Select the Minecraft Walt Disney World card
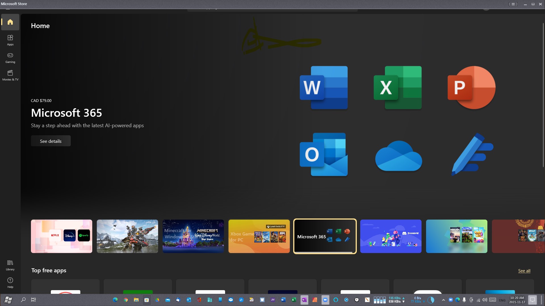Image resolution: width=545 pixels, height=306 pixels. [193, 236]
